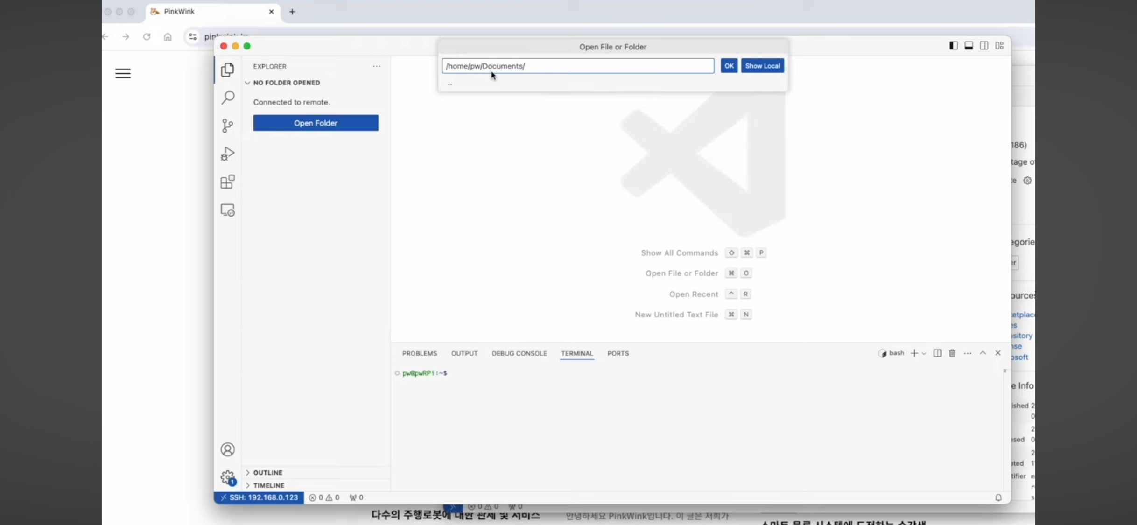Toggle primary side bar visibility
This screenshot has height=525, width=1137.
point(954,45)
